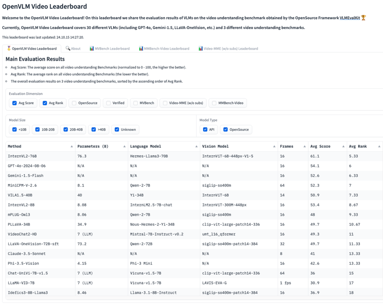The width and height of the screenshot is (383, 305).
Task: Click the medal icon on leaderboard tab
Action: (9, 48)
